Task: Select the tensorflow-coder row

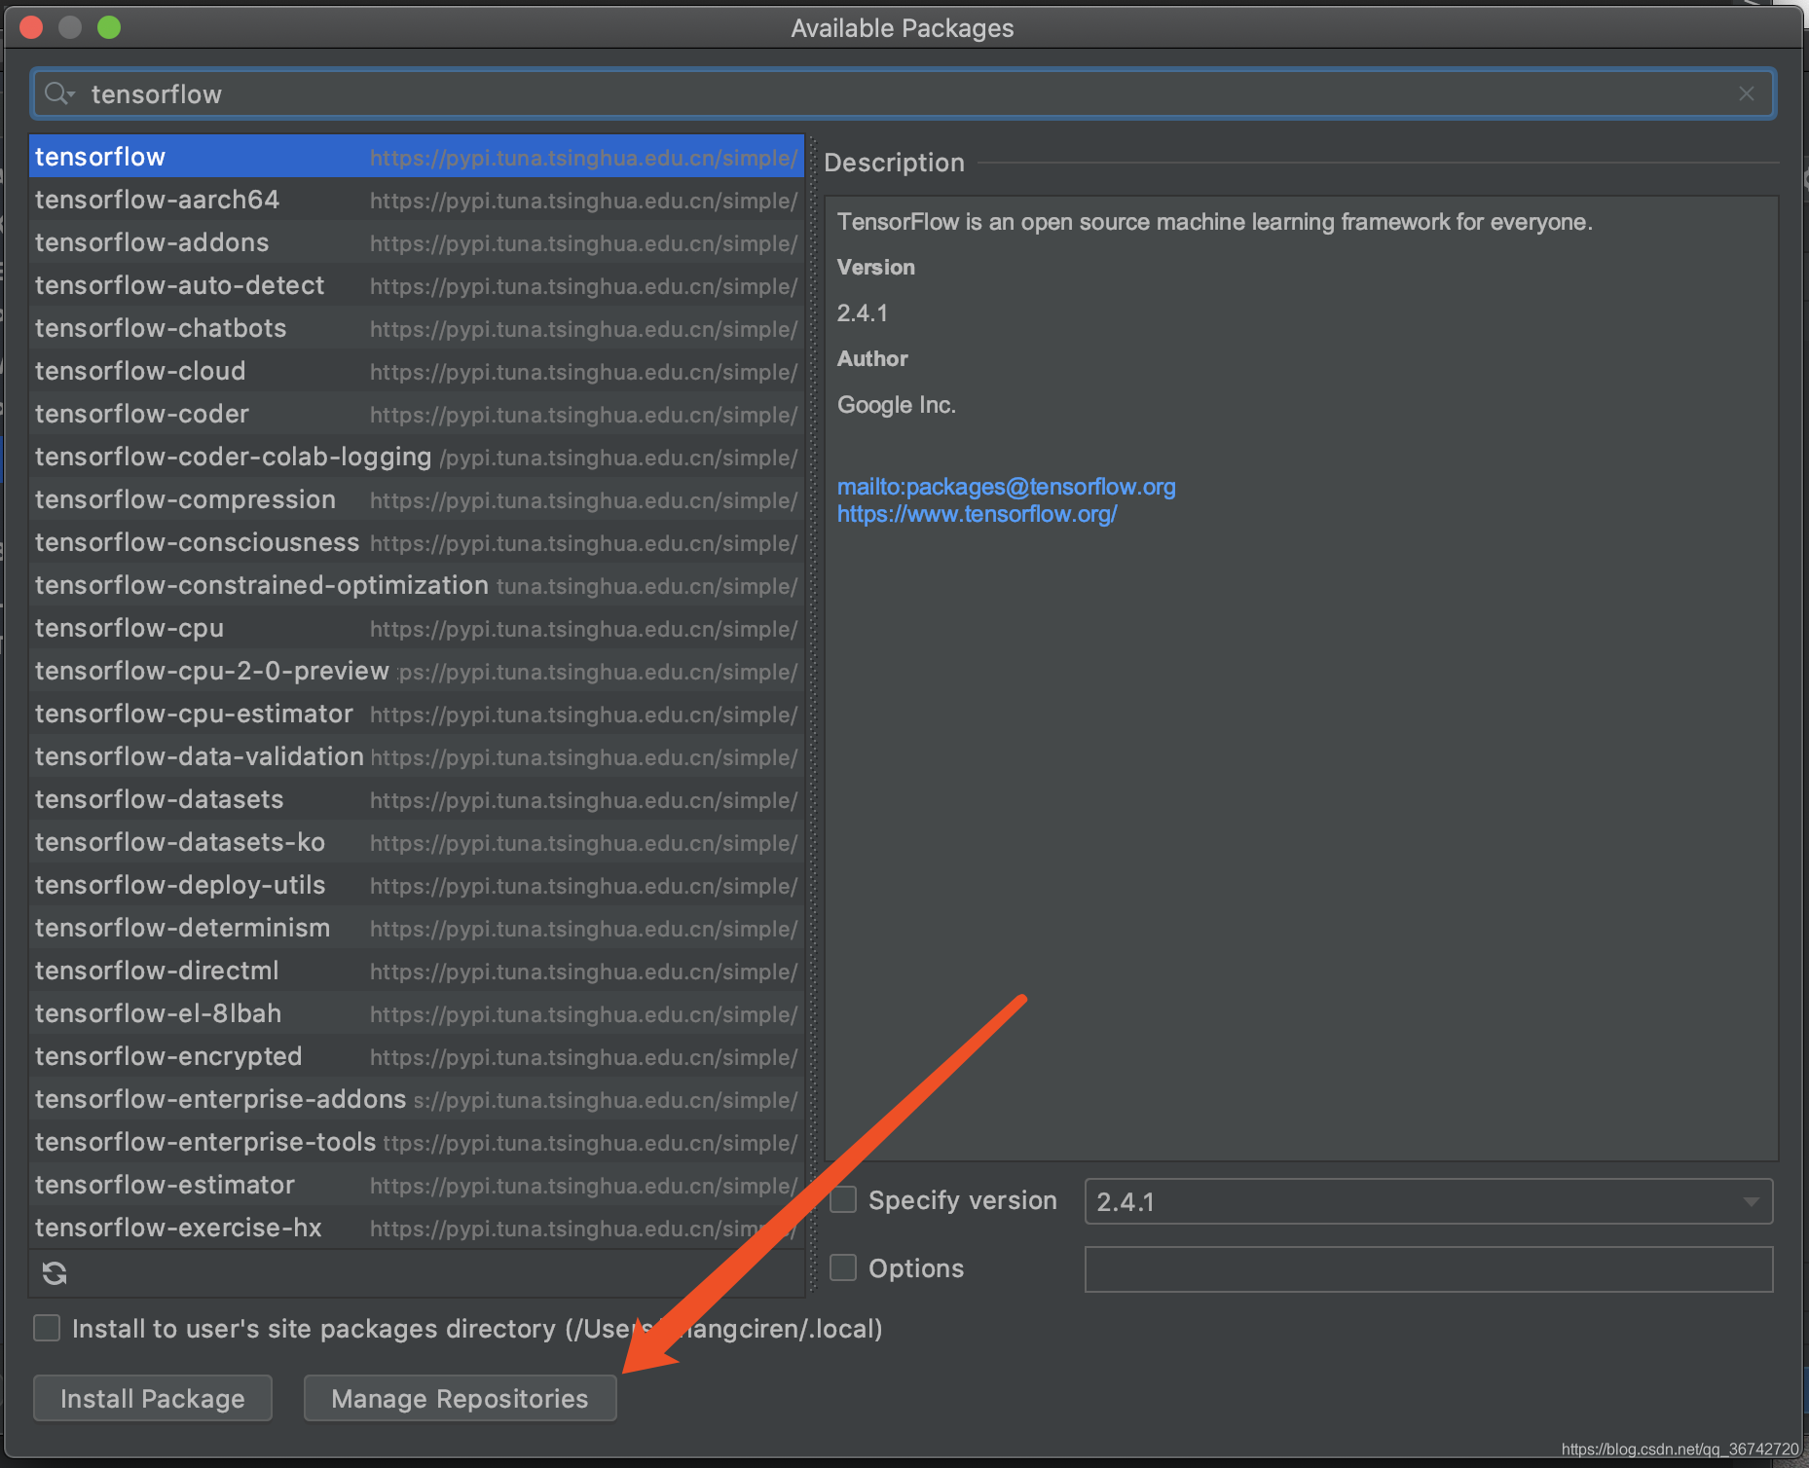Action: click(417, 414)
